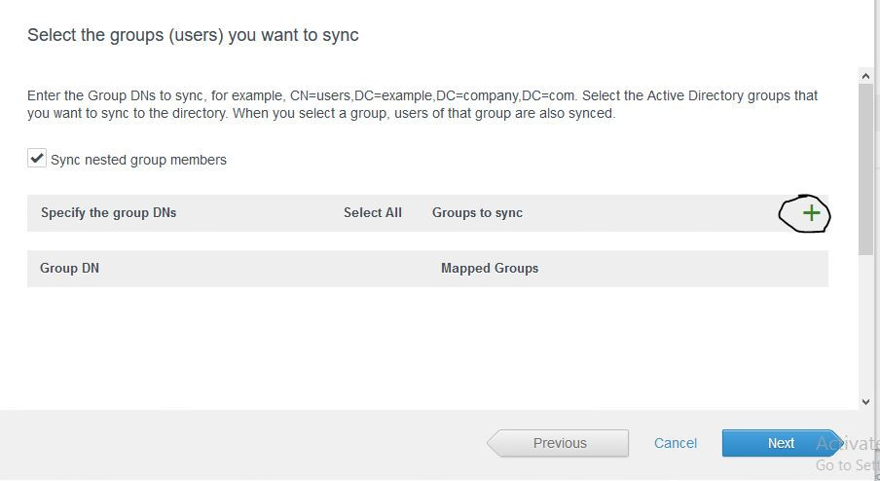The height and width of the screenshot is (481, 880).
Task: Click Select All in the header row
Action: [372, 212]
